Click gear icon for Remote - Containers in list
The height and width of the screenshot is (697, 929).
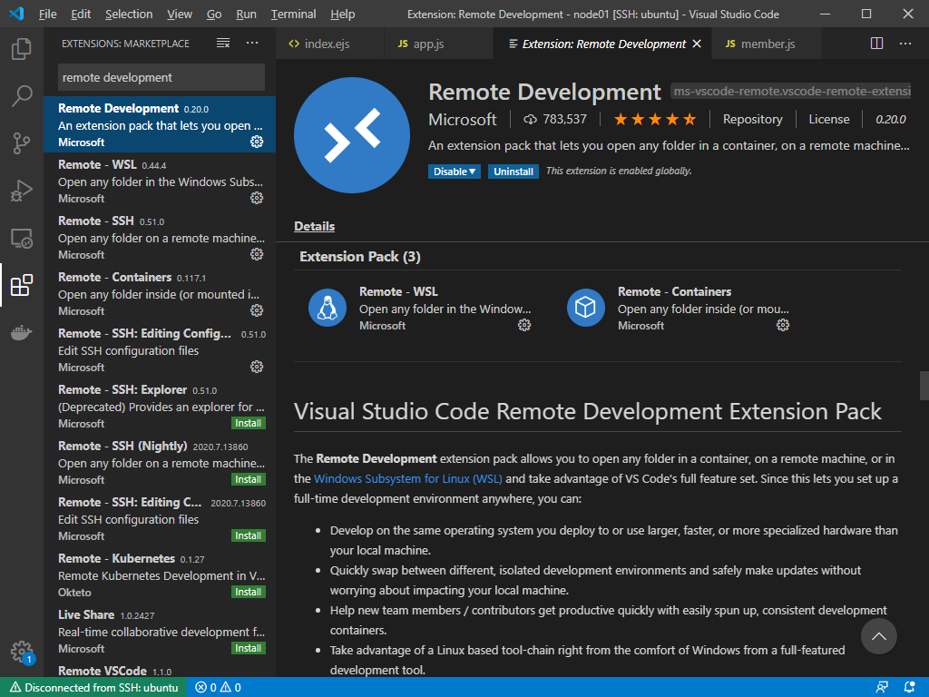click(257, 310)
